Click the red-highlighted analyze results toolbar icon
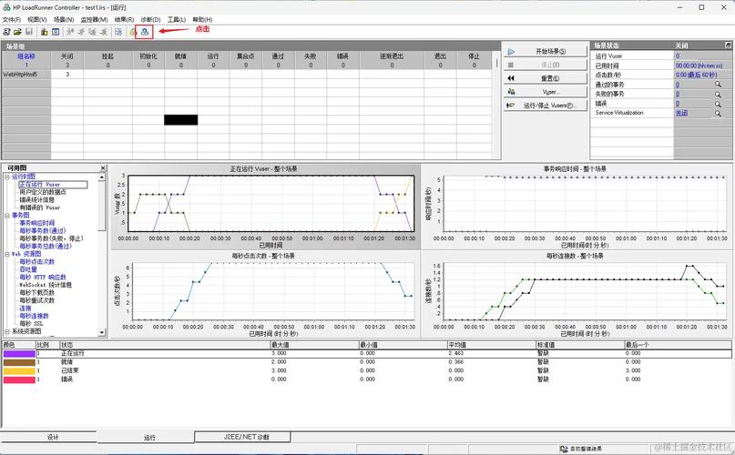Screen dimensions: 735x455 143,31
